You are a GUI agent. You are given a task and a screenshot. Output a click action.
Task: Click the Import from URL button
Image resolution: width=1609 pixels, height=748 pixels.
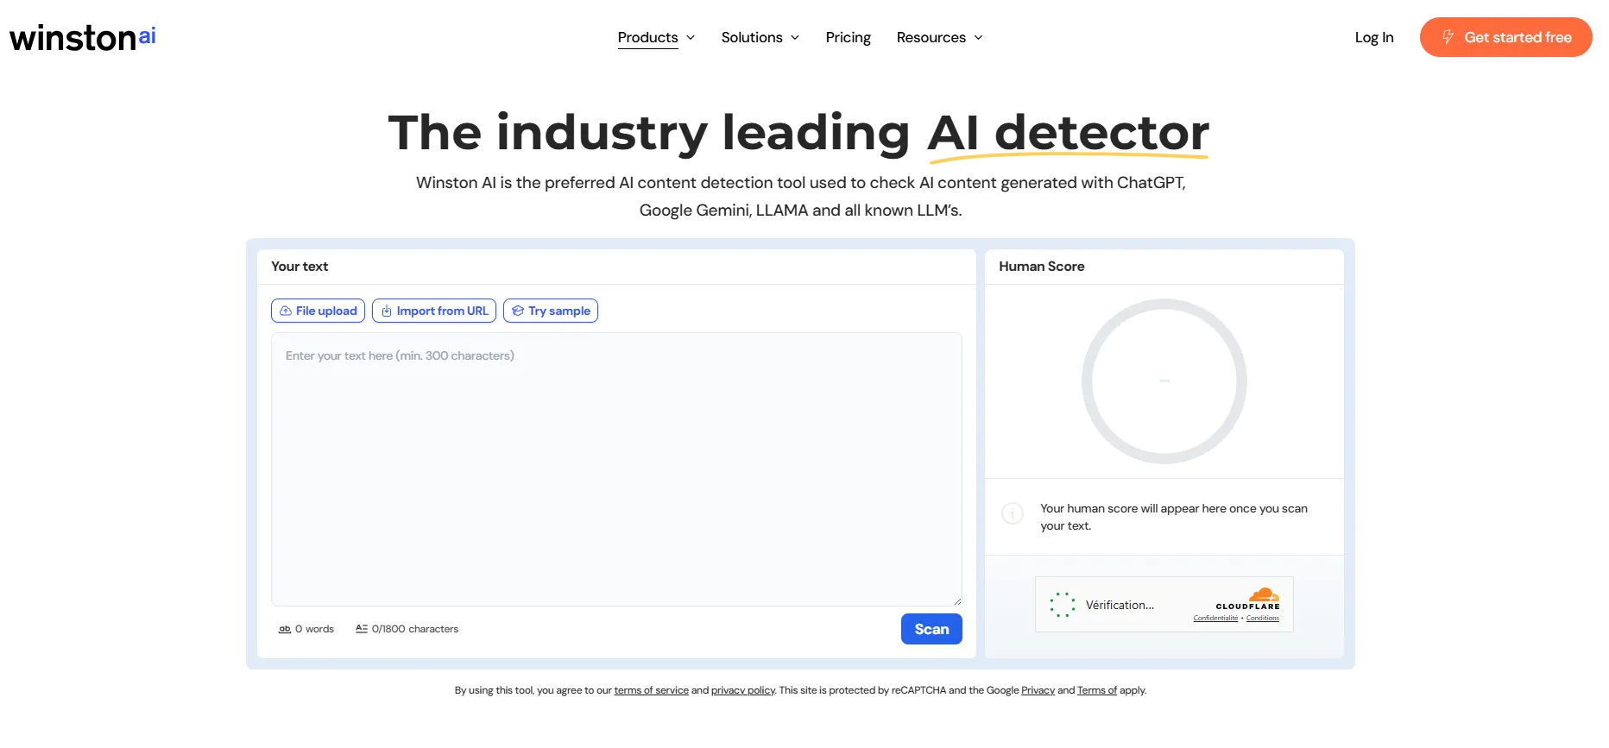(434, 311)
